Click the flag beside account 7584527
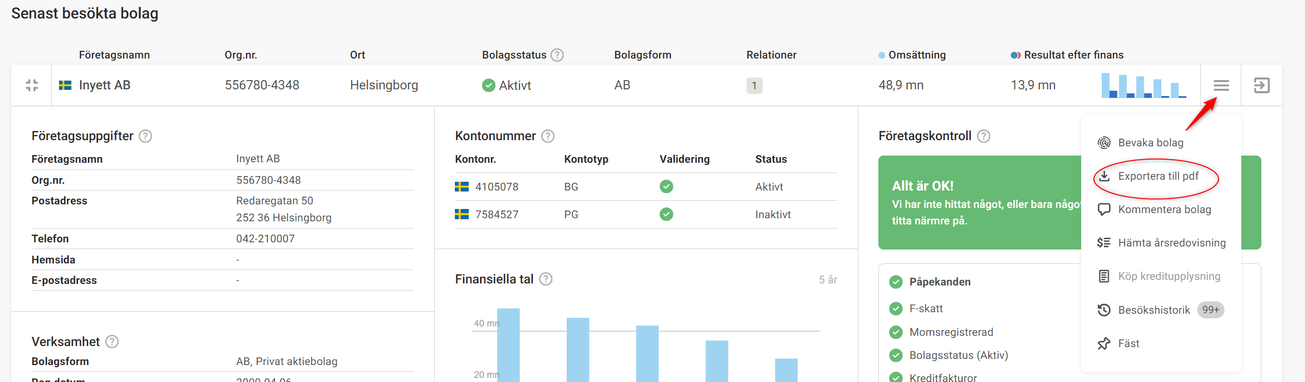 point(462,214)
